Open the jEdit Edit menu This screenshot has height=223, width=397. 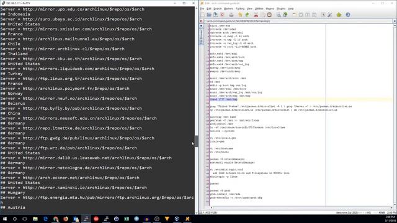[x=208, y=9]
